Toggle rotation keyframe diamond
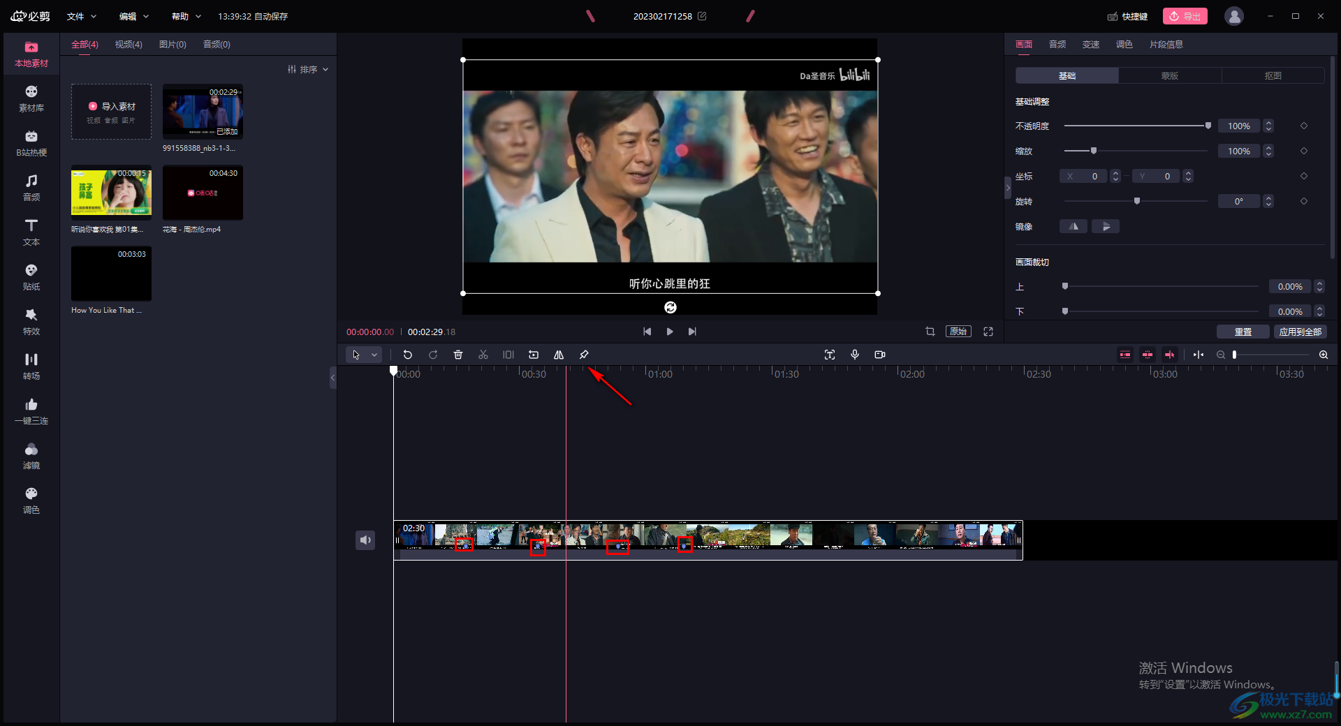The height and width of the screenshot is (726, 1341). click(x=1304, y=201)
